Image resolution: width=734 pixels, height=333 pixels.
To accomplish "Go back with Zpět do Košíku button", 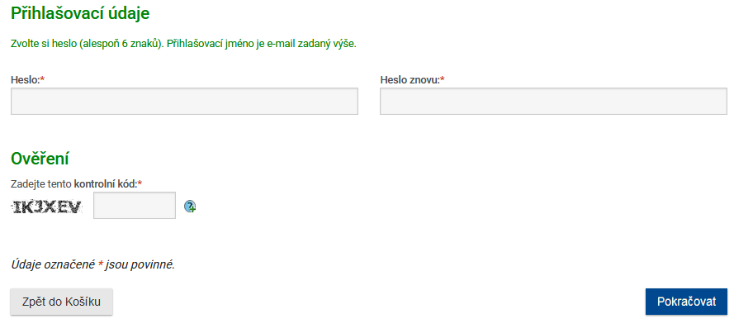I will (x=61, y=302).
